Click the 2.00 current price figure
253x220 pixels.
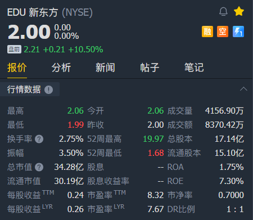pos(29,32)
